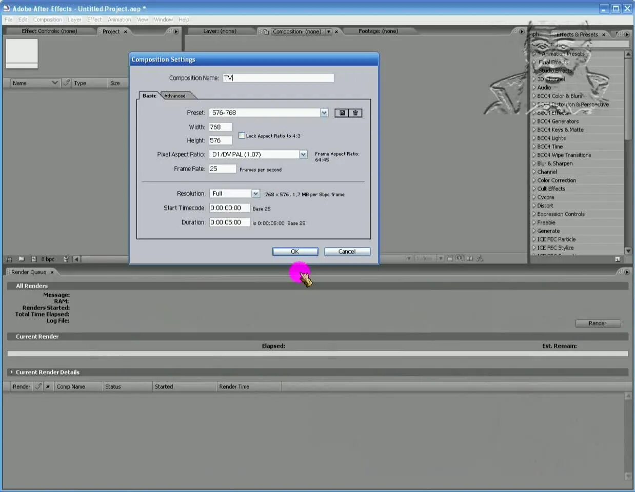635x492 pixels.
Task: Click the left scroll arrow in Project panel
Action: (76, 259)
